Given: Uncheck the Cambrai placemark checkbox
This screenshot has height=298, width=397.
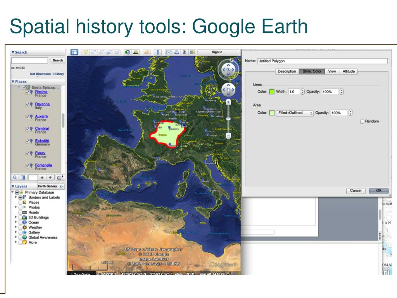Looking at the screenshot, I should tap(28, 129).
